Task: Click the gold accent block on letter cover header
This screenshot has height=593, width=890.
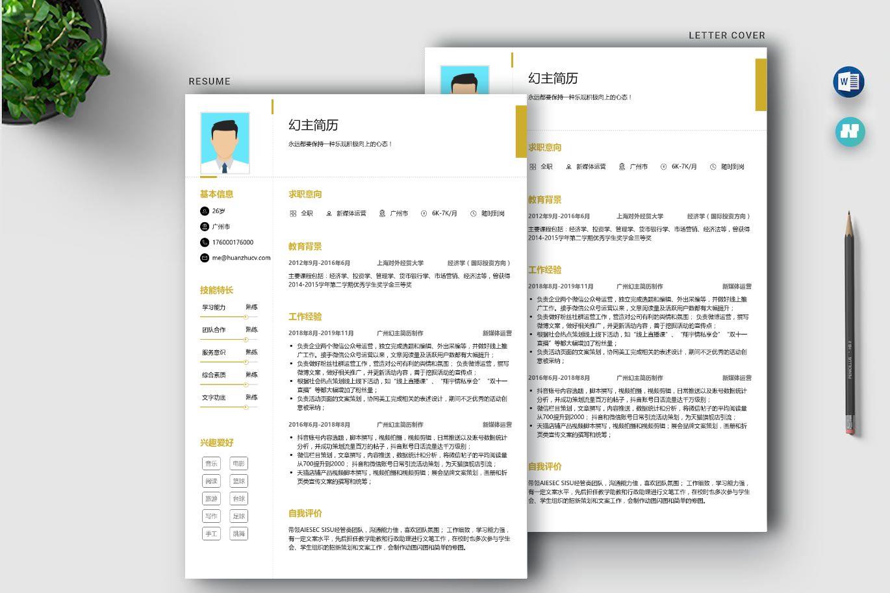Action: [761, 84]
